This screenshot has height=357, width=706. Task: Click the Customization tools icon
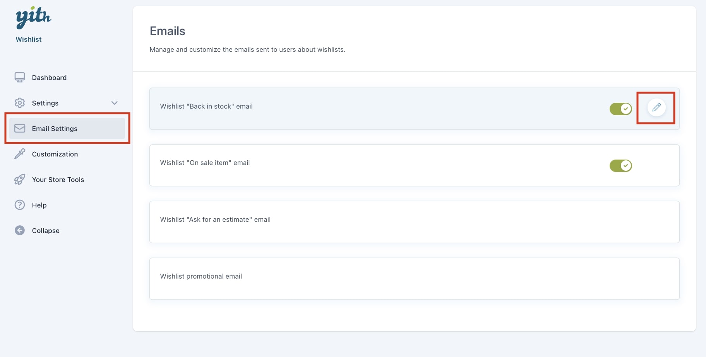click(20, 154)
